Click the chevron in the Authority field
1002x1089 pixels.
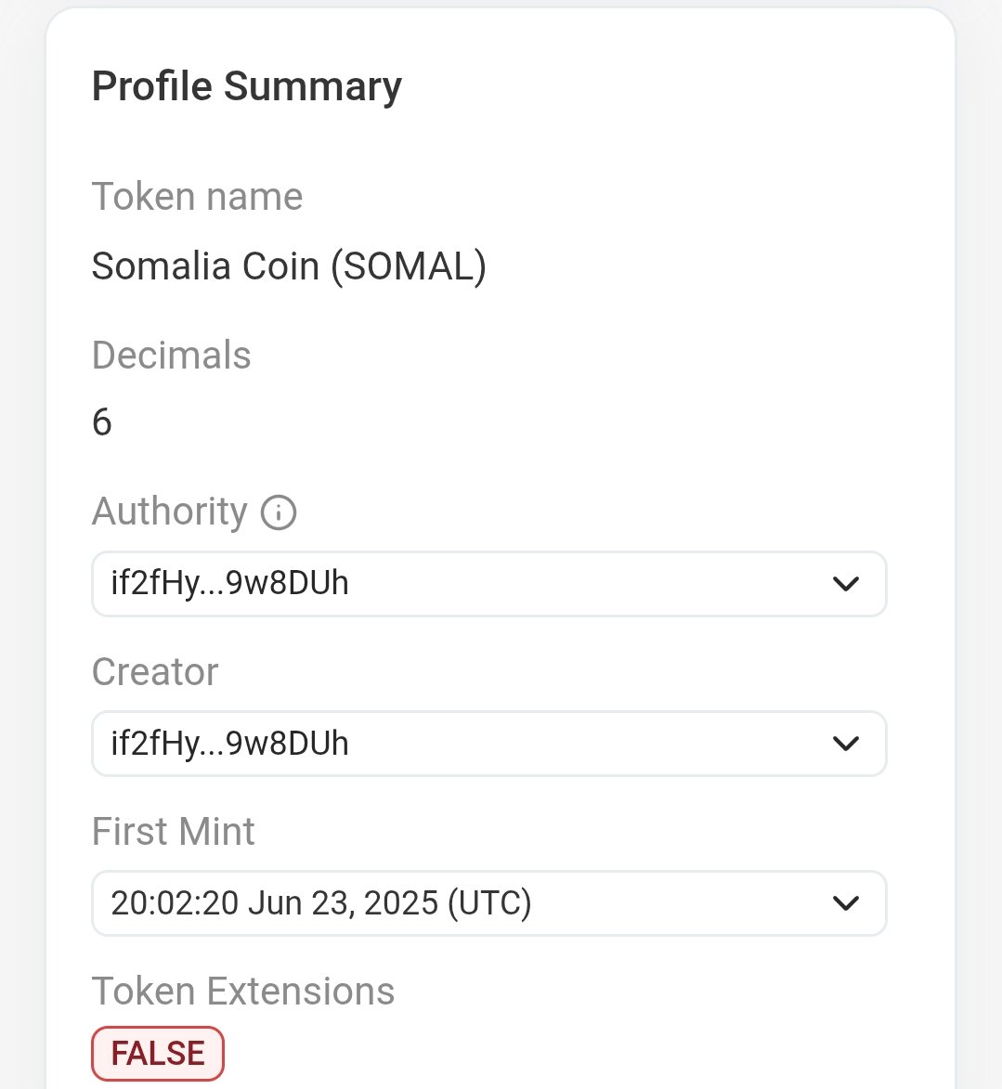[x=845, y=584]
